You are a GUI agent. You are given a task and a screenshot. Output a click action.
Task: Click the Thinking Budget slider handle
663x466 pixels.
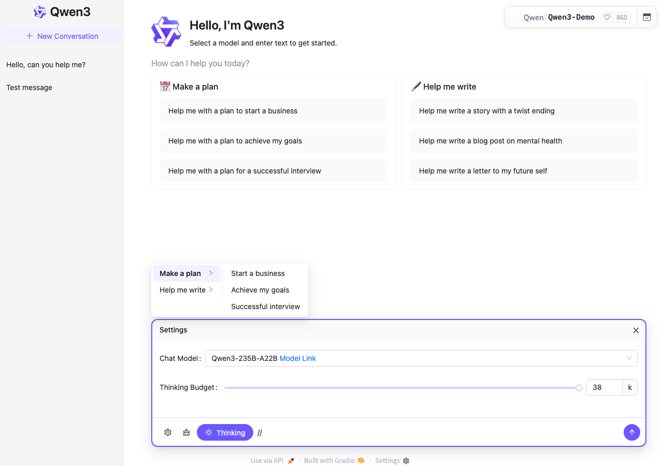point(579,388)
